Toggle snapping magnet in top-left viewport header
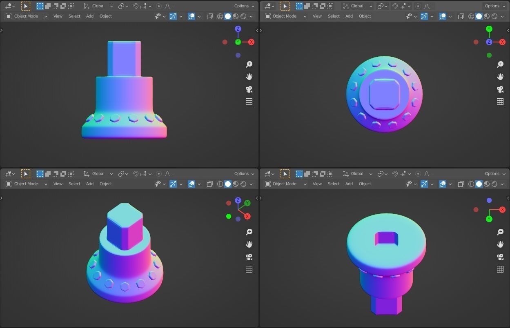Screen dimensions: 510x328 [x=136, y=6]
